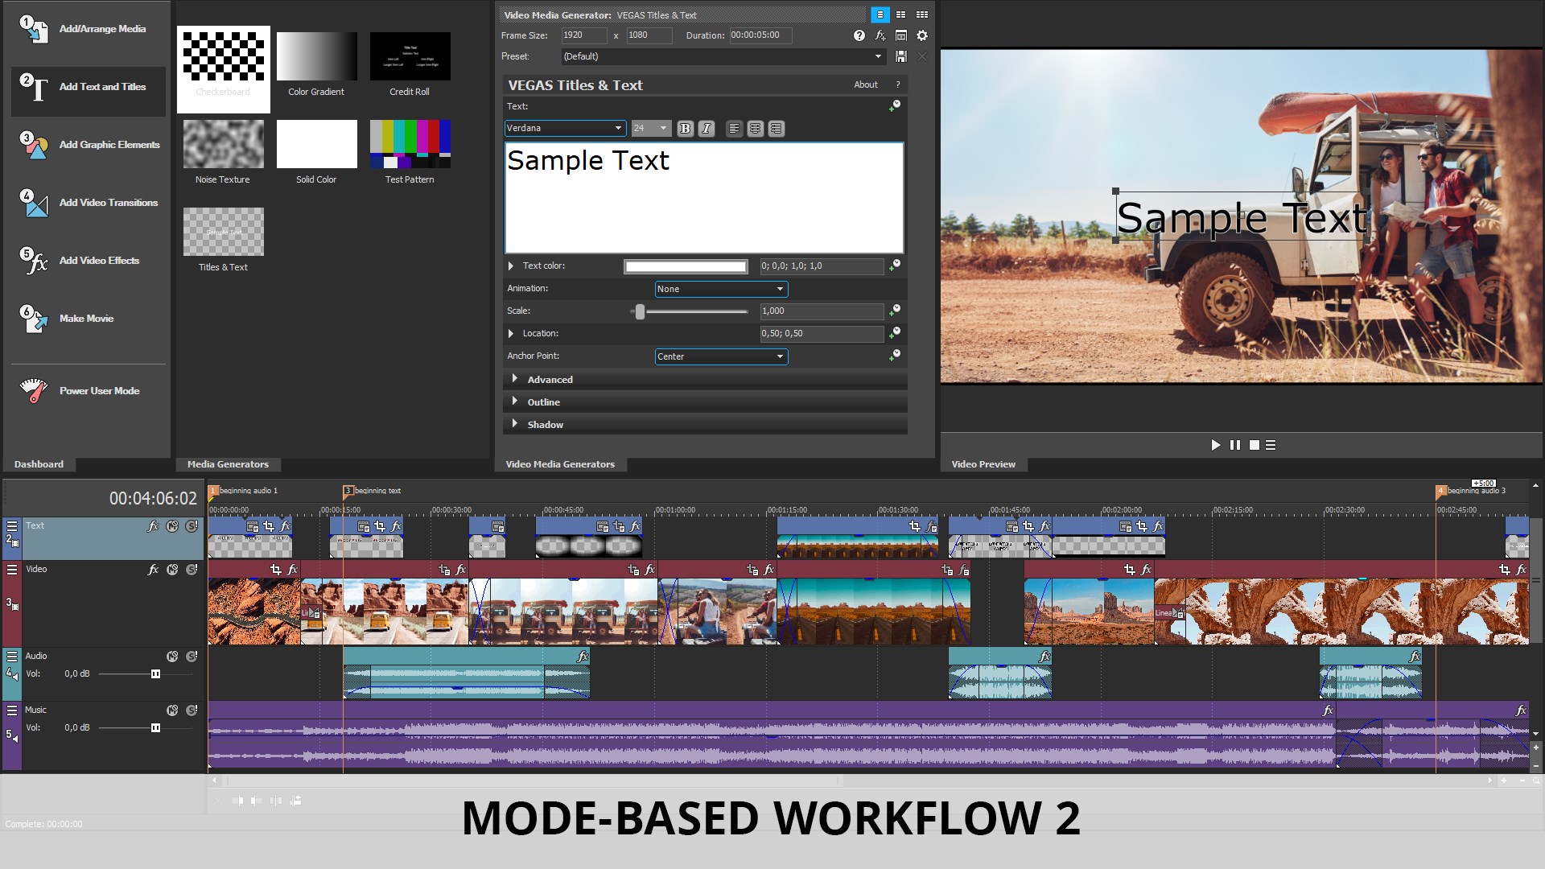Toggle bold formatting for the title text

pyautogui.click(x=685, y=128)
